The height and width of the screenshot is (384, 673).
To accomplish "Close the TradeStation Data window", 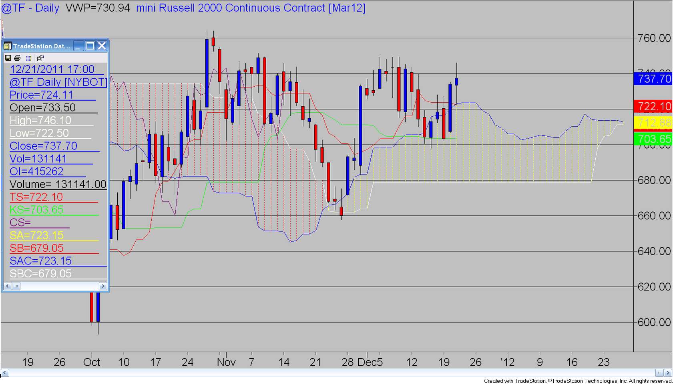I will point(102,46).
